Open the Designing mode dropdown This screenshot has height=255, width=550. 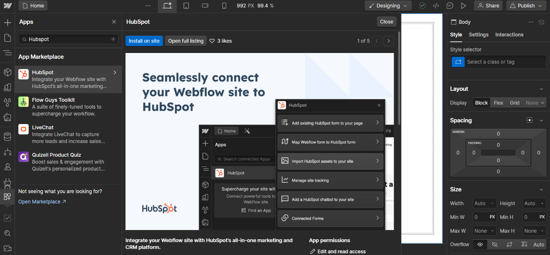[388, 6]
